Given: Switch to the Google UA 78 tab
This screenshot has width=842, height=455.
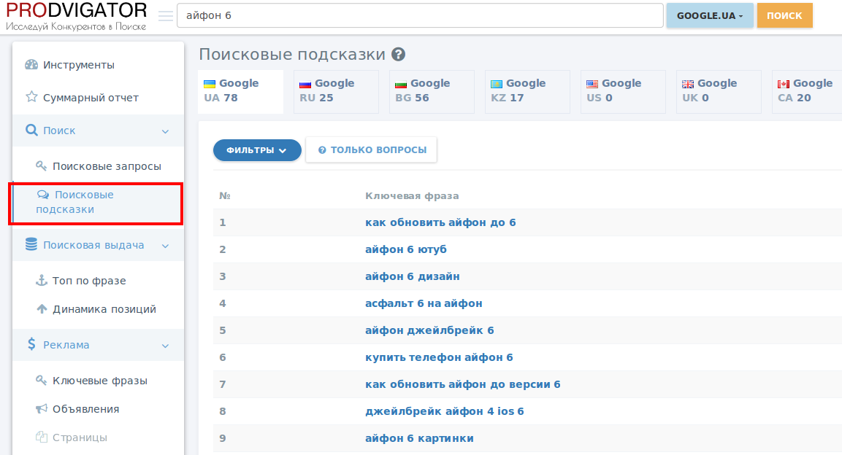Looking at the screenshot, I should tap(240, 91).
